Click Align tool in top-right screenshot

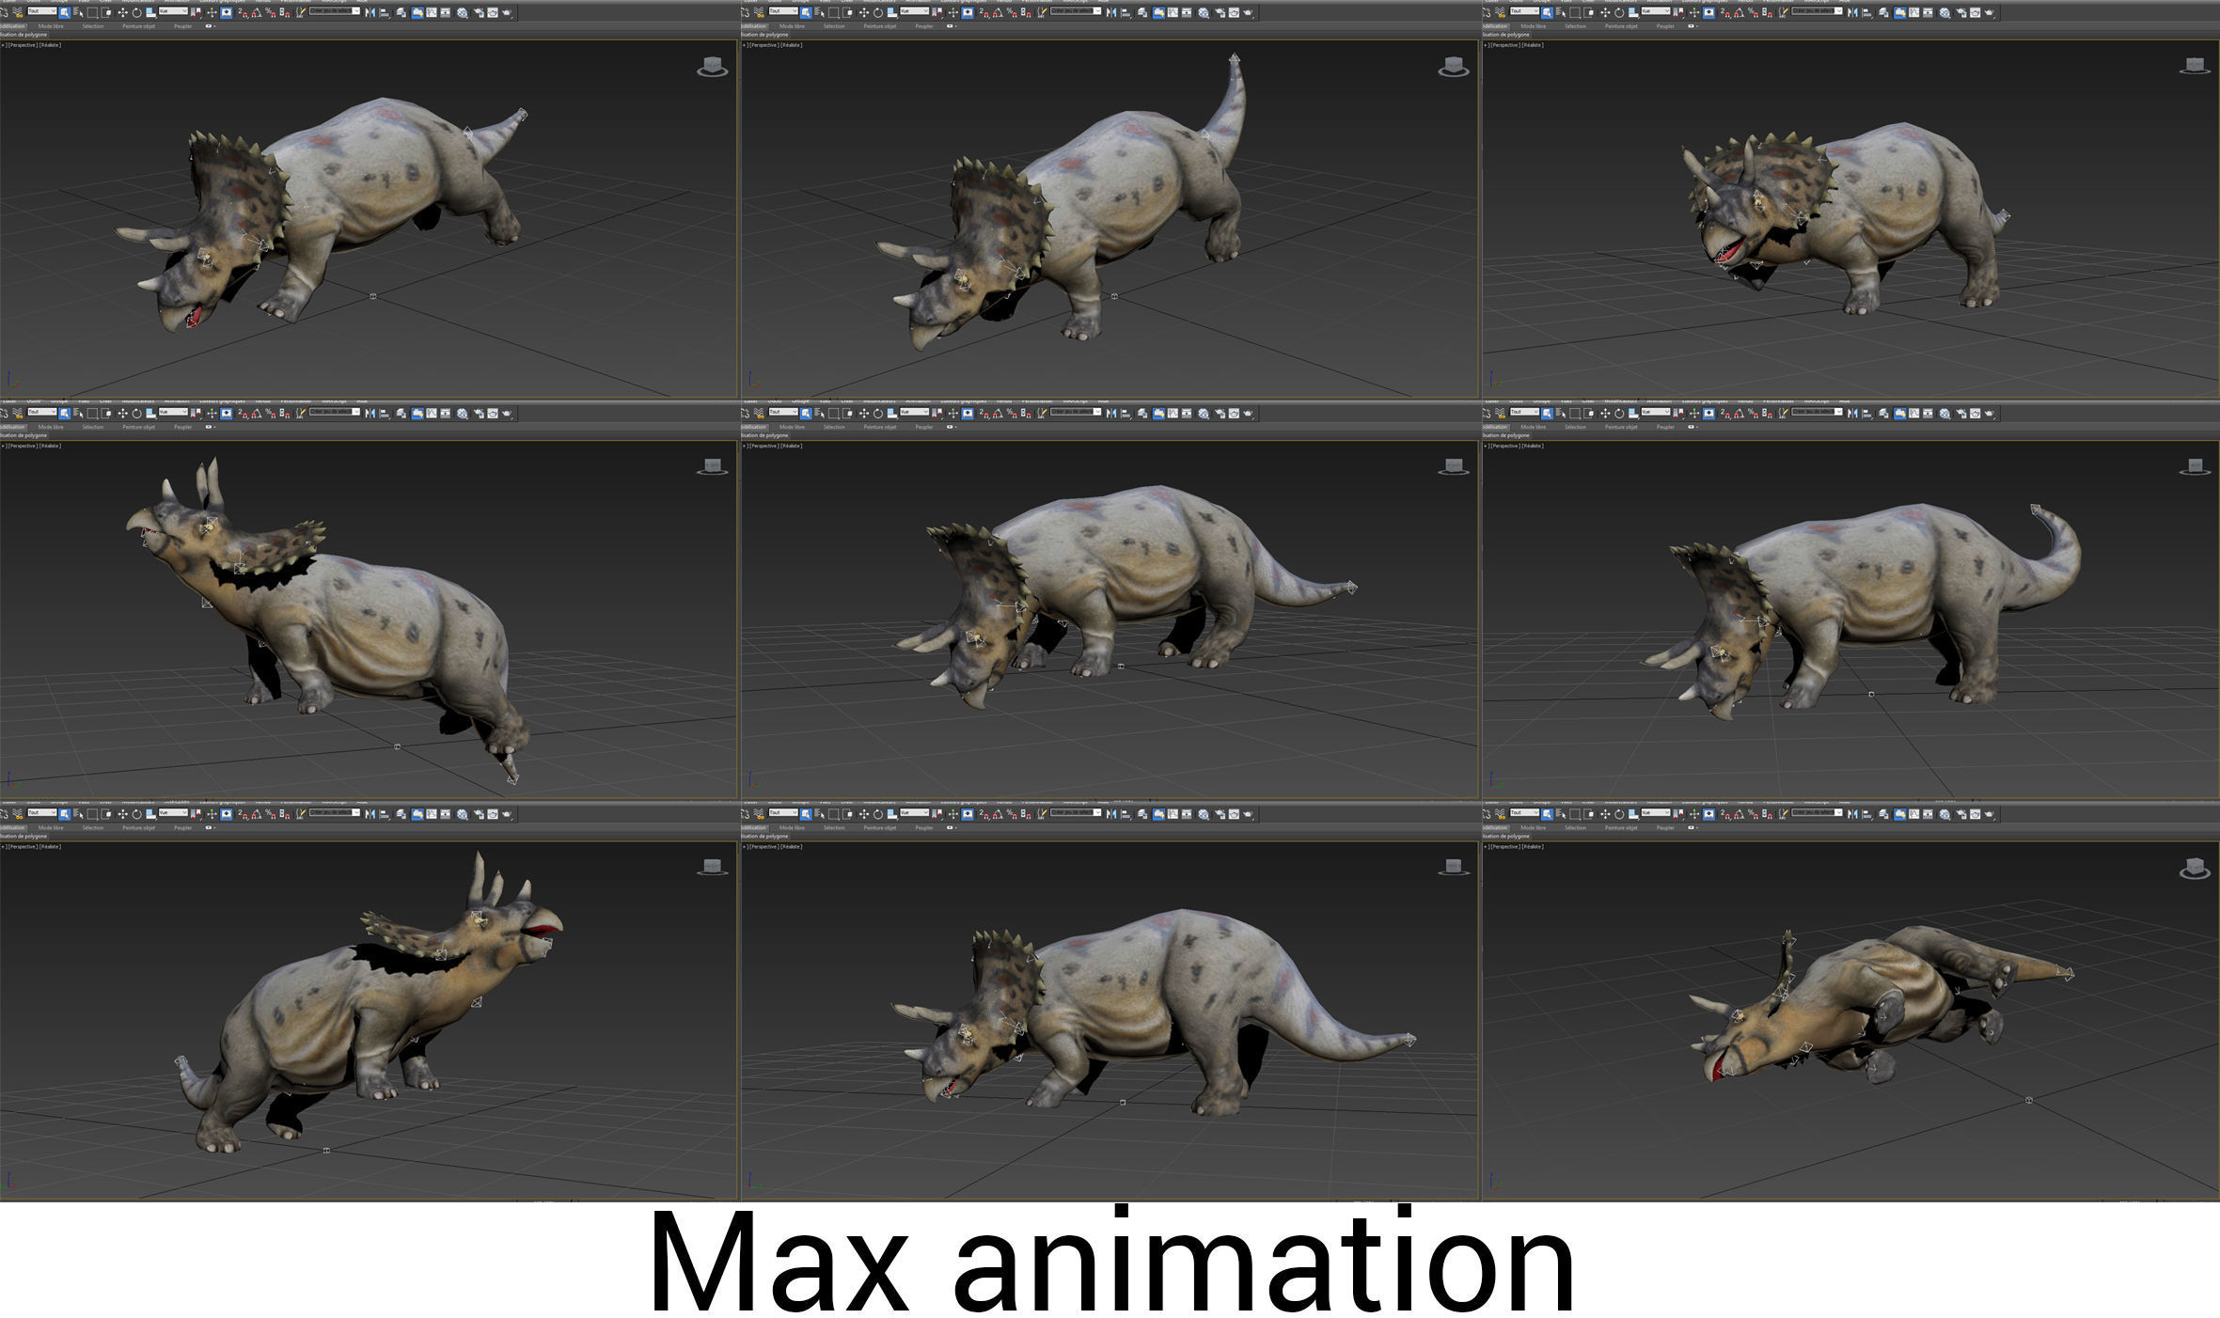[x=1867, y=12]
